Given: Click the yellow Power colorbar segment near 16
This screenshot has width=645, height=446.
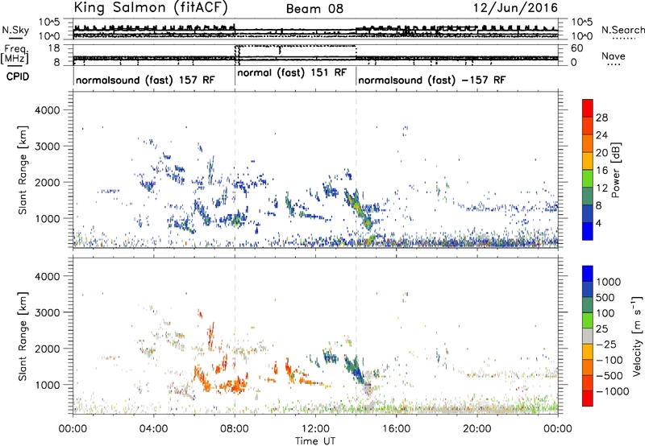Looking at the screenshot, I should click(x=588, y=160).
